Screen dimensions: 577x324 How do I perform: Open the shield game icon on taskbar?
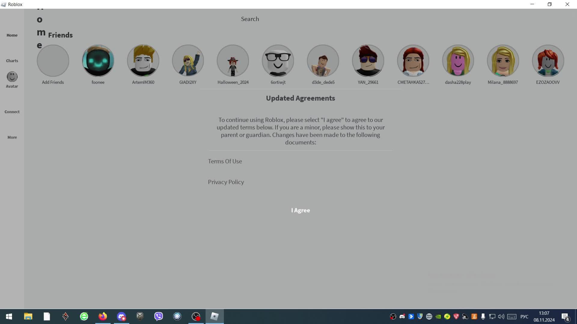[140, 316]
